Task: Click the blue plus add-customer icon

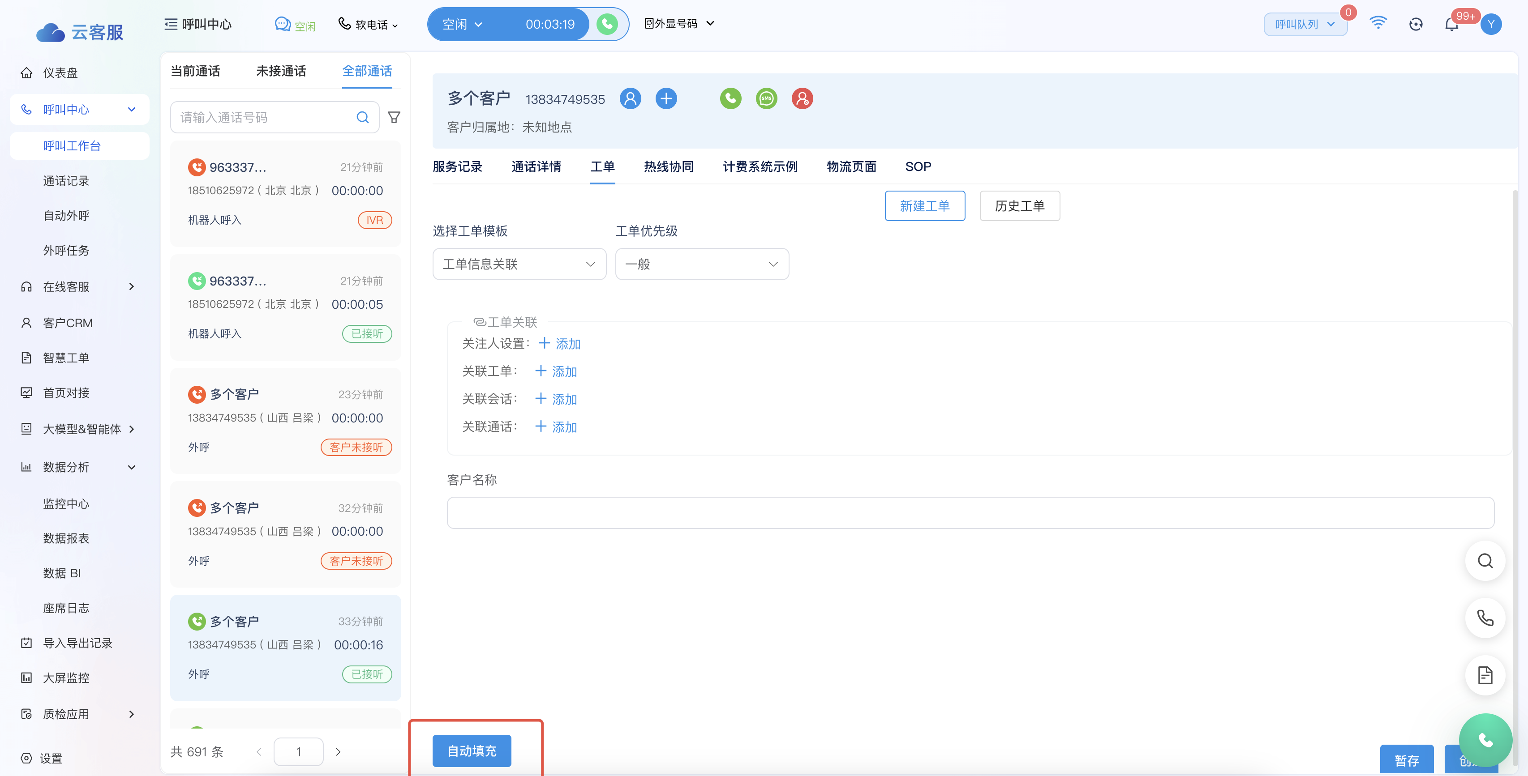Action: 666,98
